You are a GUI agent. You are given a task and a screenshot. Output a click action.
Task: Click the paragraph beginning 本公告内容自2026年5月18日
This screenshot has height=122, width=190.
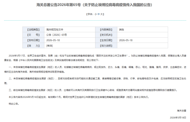pyautogui.click(x=79, y=97)
